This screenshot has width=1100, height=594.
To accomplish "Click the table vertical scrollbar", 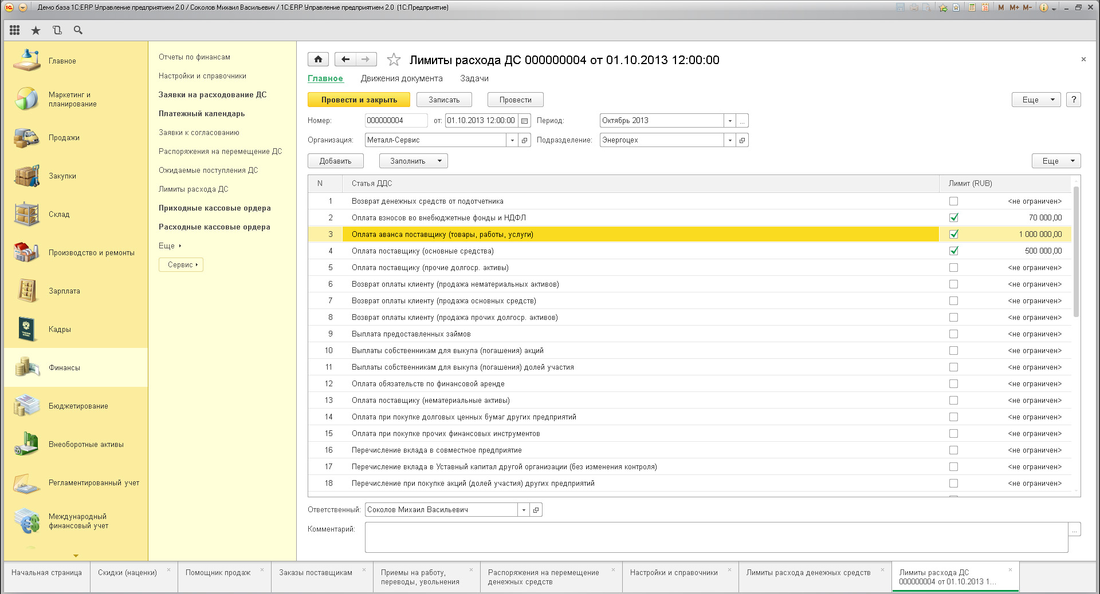I will 1075,252.
